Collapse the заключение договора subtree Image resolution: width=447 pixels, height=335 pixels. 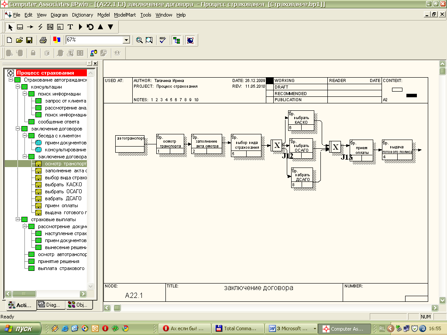tap(25, 157)
